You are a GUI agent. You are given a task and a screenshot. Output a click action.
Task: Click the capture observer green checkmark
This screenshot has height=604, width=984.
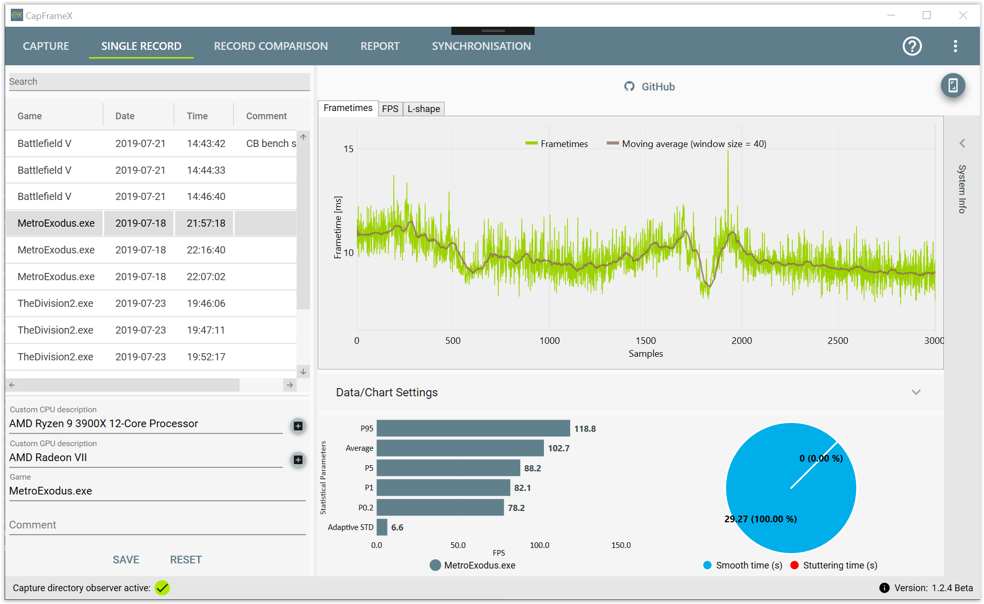pyautogui.click(x=162, y=588)
